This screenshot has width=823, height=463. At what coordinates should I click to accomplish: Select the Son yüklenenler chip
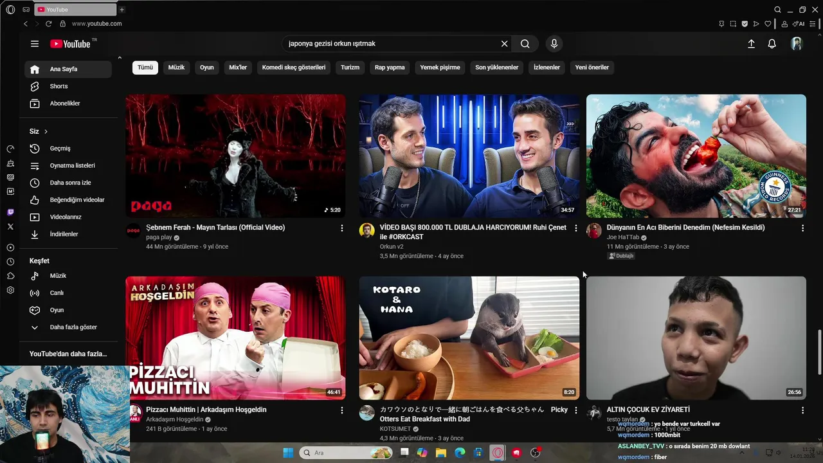coord(496,67)
